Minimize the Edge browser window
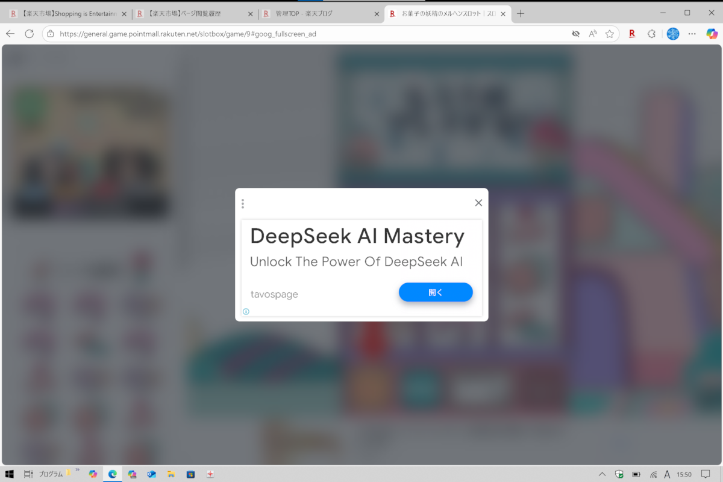 pos(663,13)
